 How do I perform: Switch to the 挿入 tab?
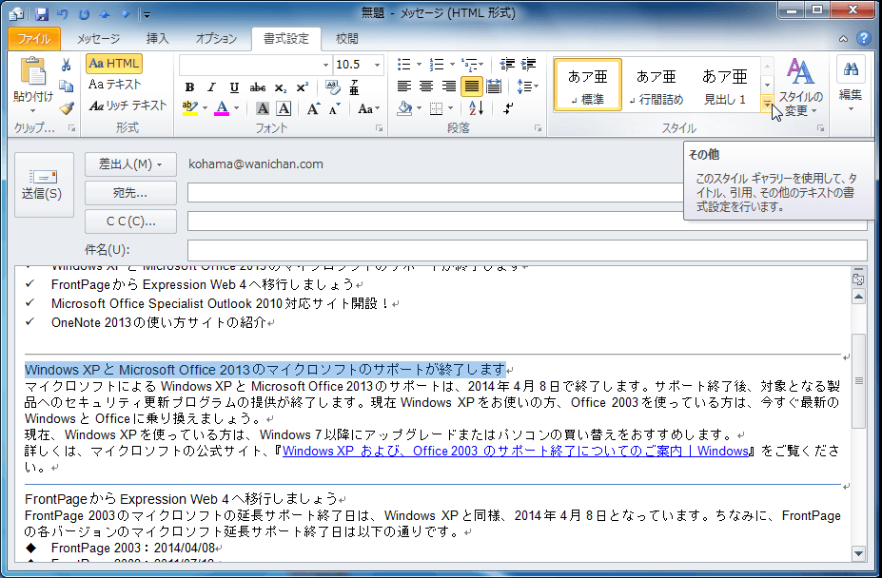(x=158, y=39)
